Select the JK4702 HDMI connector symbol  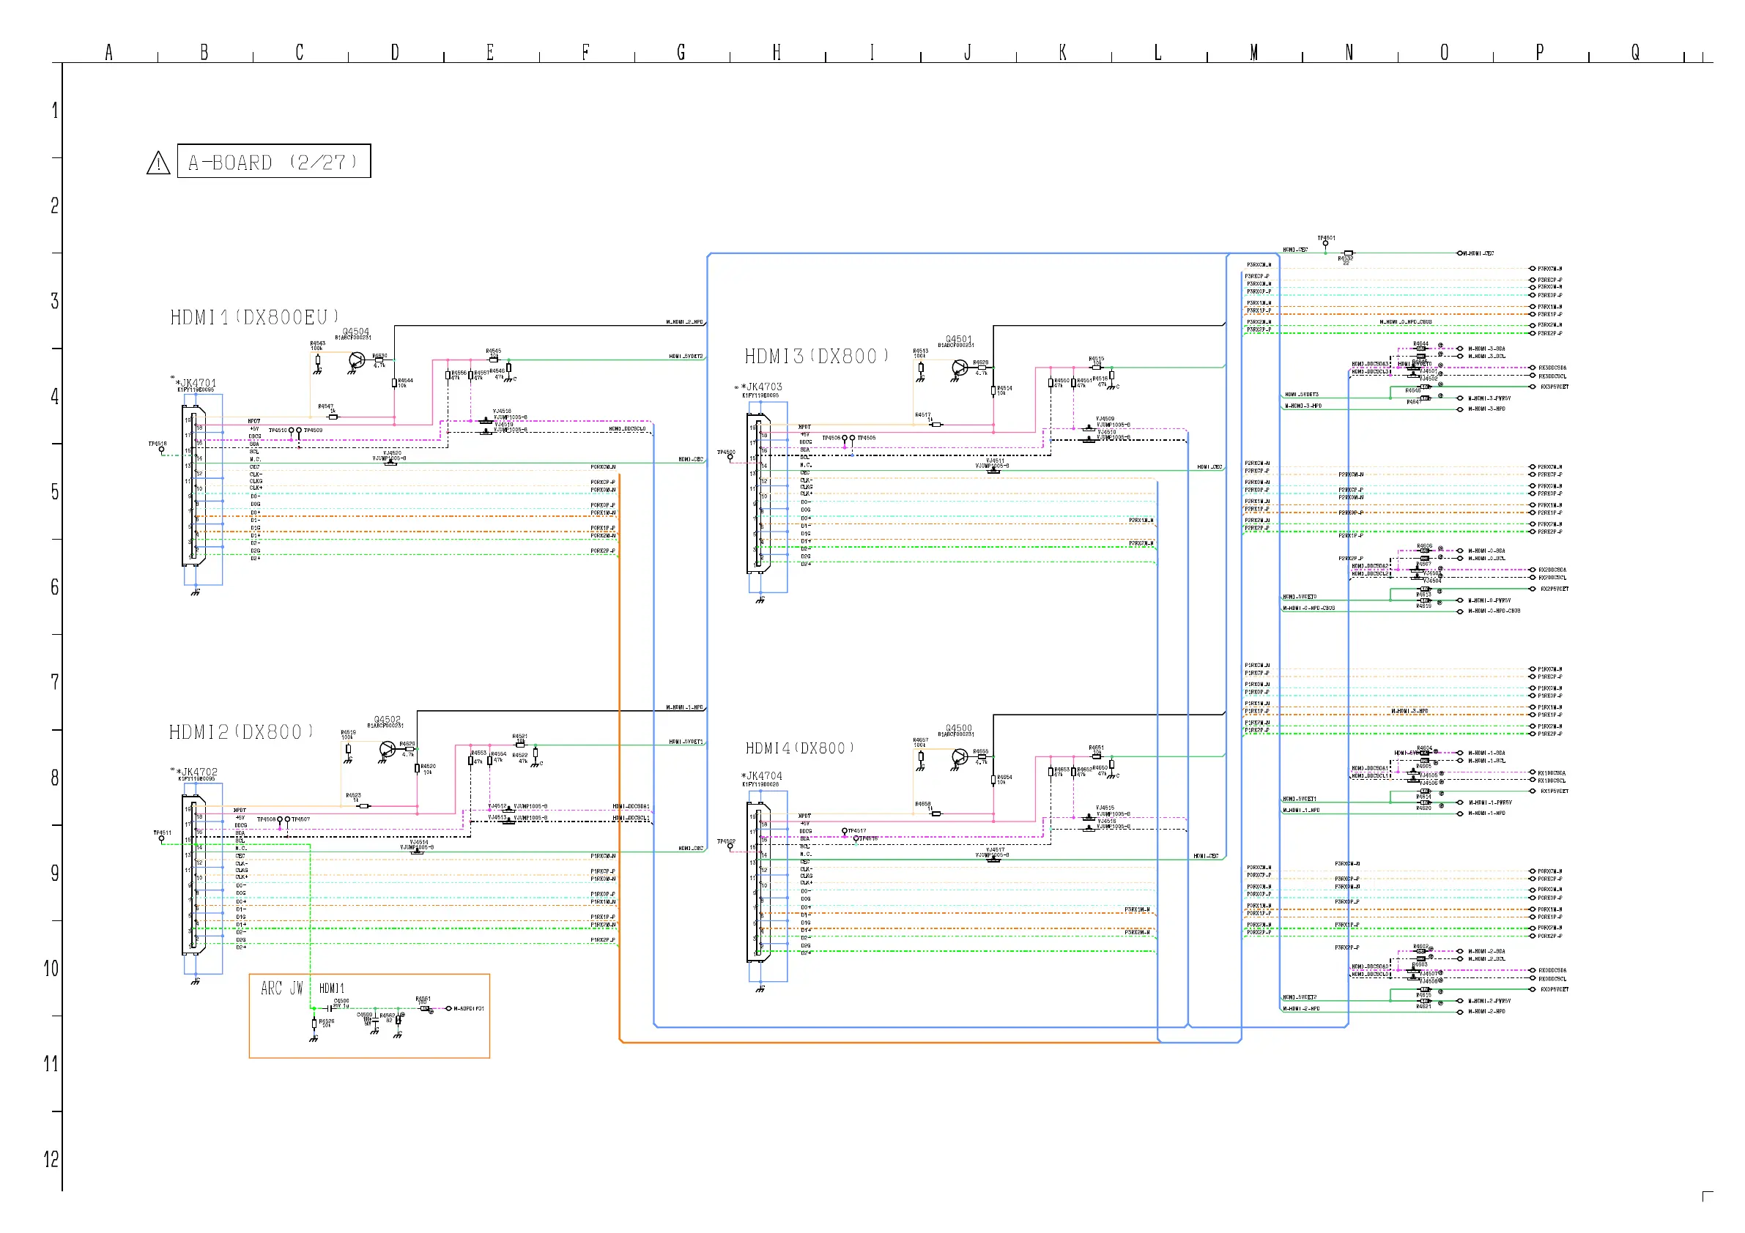(193, 874)
